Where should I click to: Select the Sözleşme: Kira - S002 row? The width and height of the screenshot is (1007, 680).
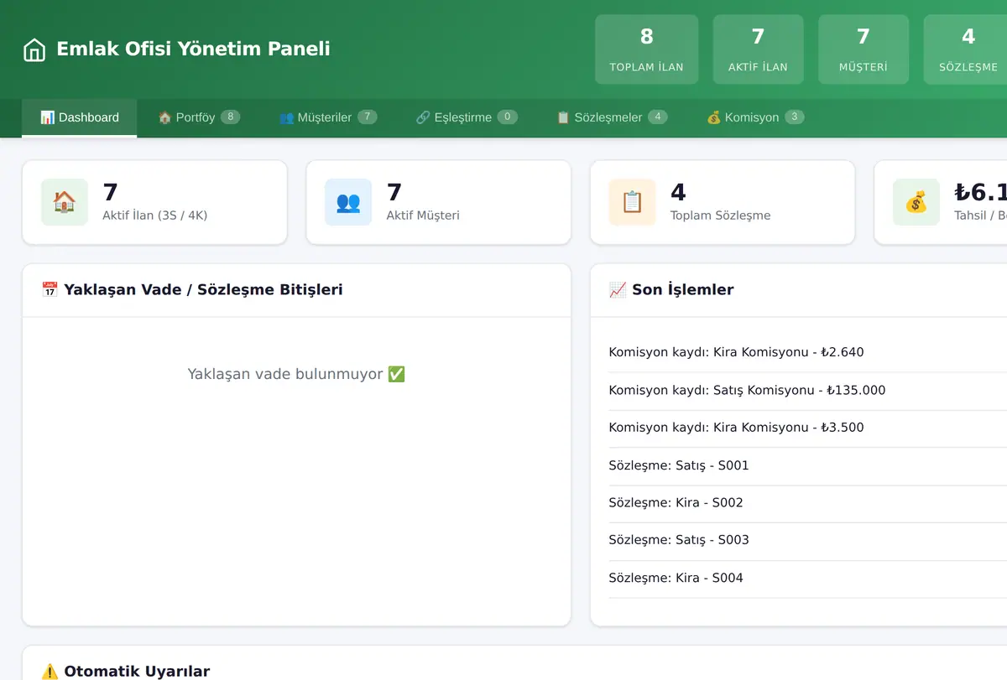807,503
